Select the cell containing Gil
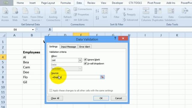 click(x=31, y=82)
